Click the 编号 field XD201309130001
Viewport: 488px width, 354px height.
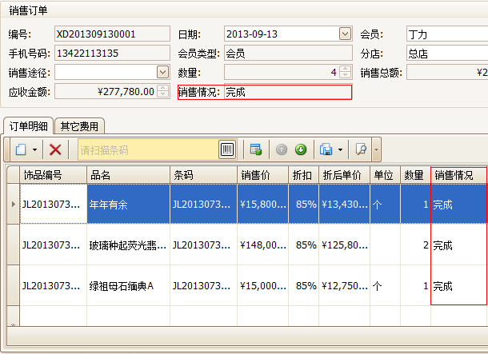(x=112, y=34)
